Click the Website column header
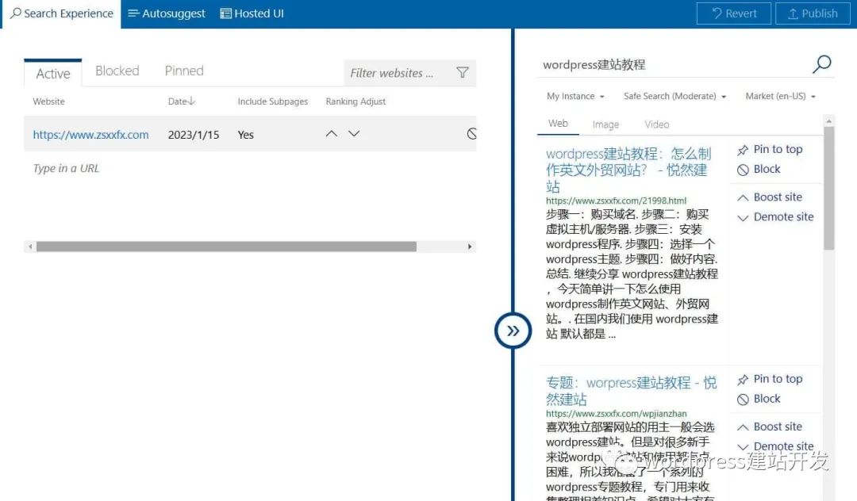 pos(48,101)
